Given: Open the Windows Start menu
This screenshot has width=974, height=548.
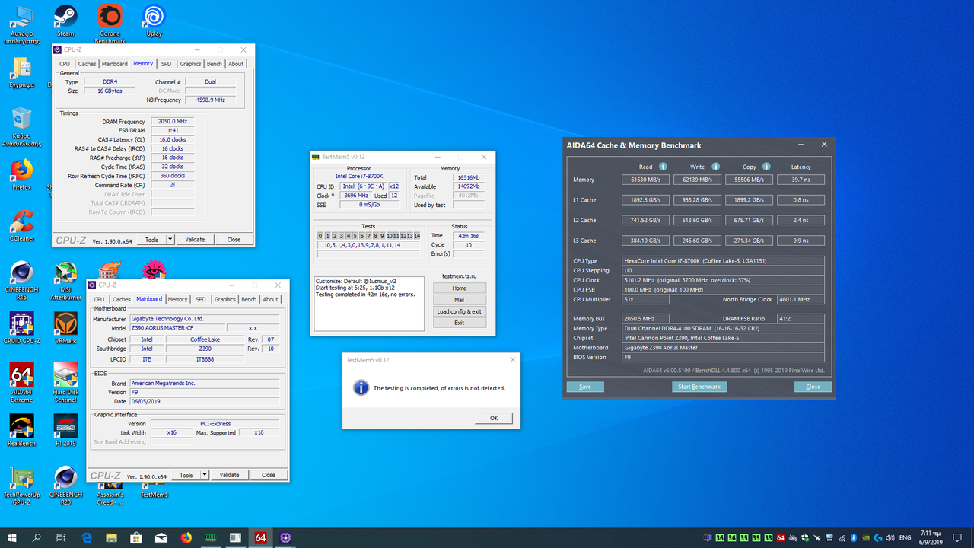Looking at the screenshot, I should point(11,537).
